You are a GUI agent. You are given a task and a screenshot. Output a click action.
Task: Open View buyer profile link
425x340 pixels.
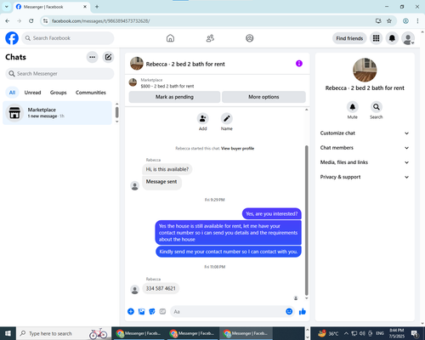point(237,149)
